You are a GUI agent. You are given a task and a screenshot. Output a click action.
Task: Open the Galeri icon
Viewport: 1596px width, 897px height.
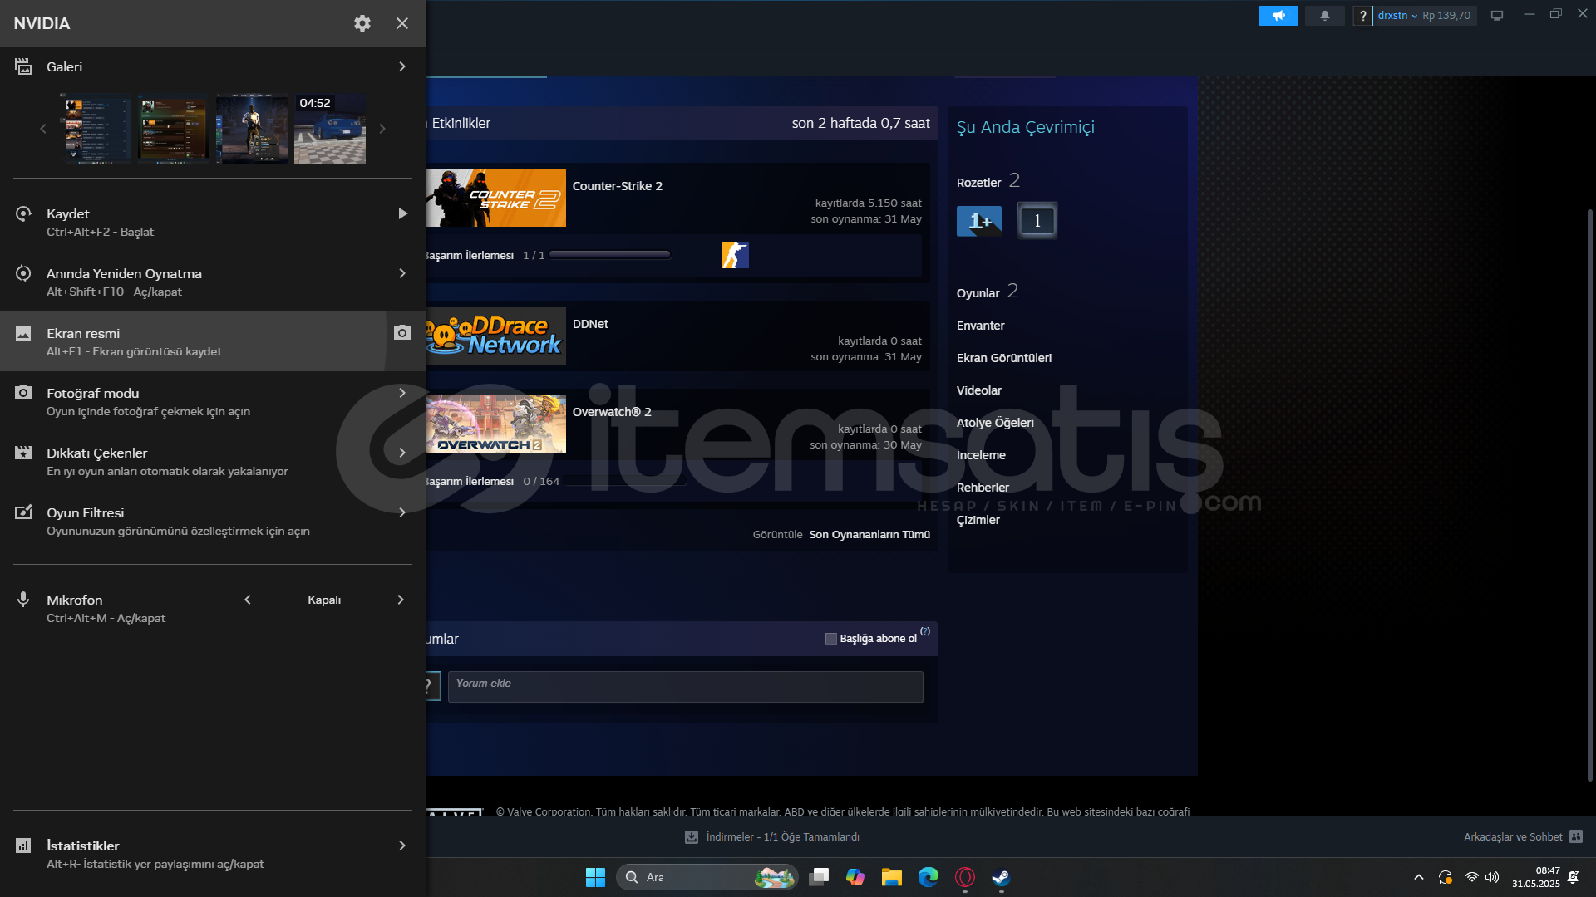[23, 66]
